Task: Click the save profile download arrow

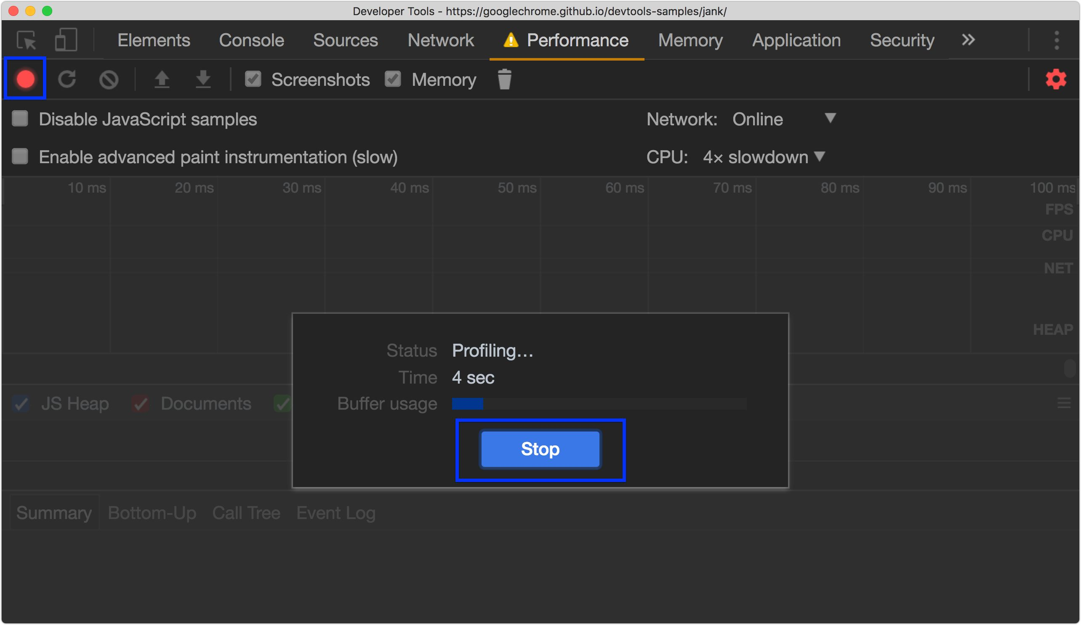Action: [203, 79]
